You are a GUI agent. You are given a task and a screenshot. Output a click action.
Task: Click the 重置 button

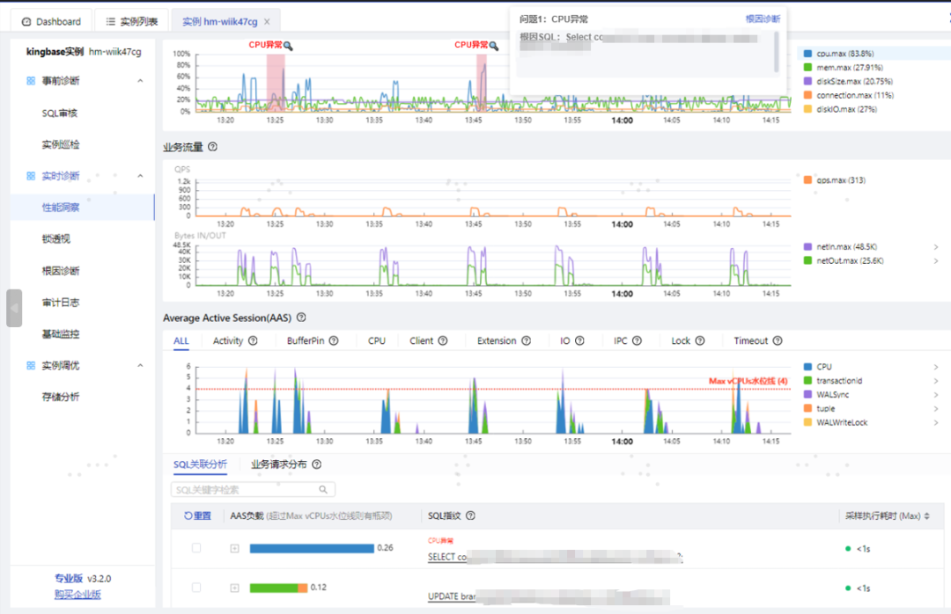point(198,515)
